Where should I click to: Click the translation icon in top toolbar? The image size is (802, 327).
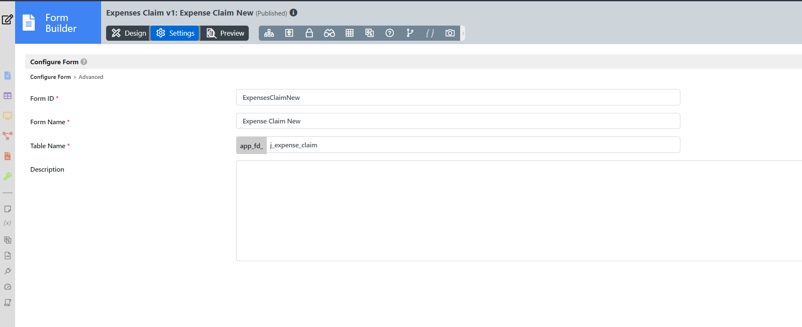point(370,33)
